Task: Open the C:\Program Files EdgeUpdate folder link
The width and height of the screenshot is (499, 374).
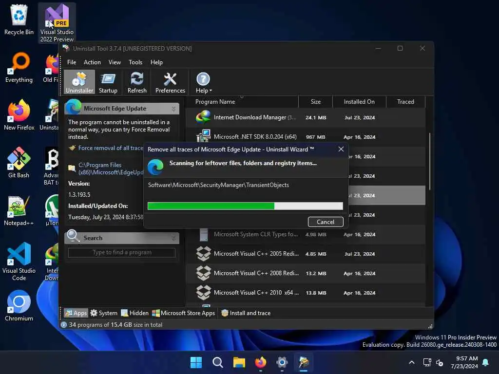Action: click(111, 168)
